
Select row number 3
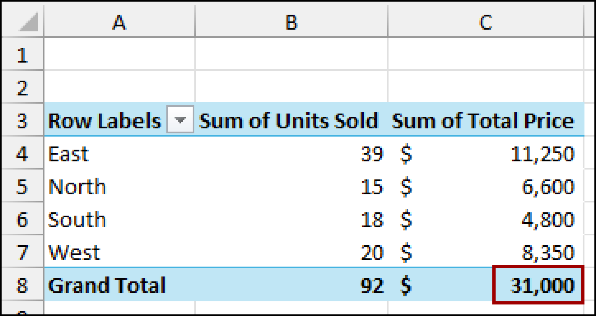pos(23,120)
